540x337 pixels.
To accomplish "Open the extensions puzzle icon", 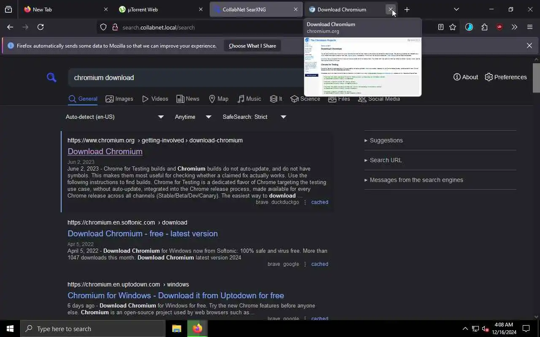I will point(484,27).
